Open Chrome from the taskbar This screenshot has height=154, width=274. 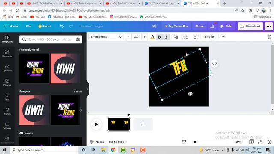coord(113,150)
